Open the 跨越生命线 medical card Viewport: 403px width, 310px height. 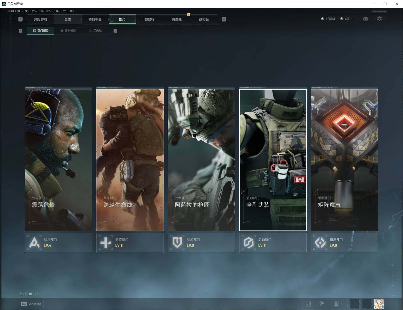[130, 159]
